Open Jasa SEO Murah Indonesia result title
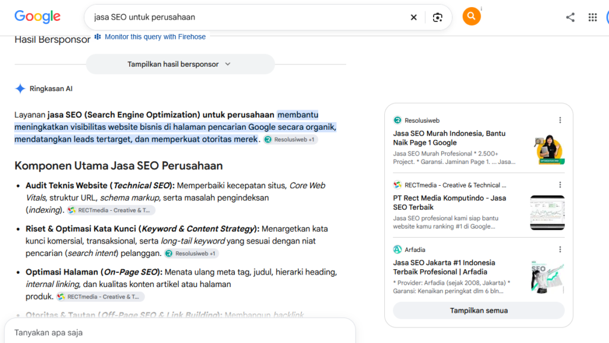Screen dimensions: 609x343 (449, 138)
